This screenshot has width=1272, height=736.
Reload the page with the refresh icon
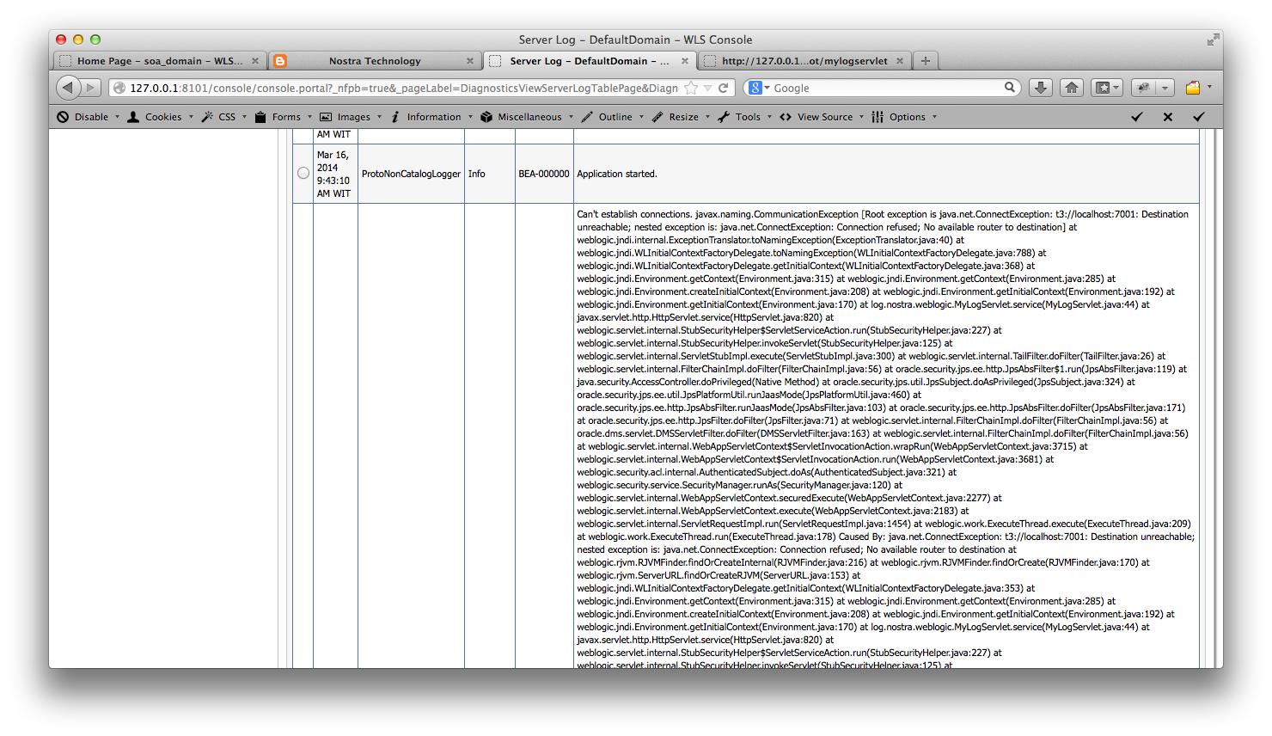724,88
